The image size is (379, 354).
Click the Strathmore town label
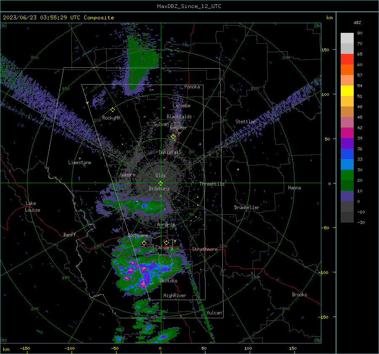click(205, 249)
